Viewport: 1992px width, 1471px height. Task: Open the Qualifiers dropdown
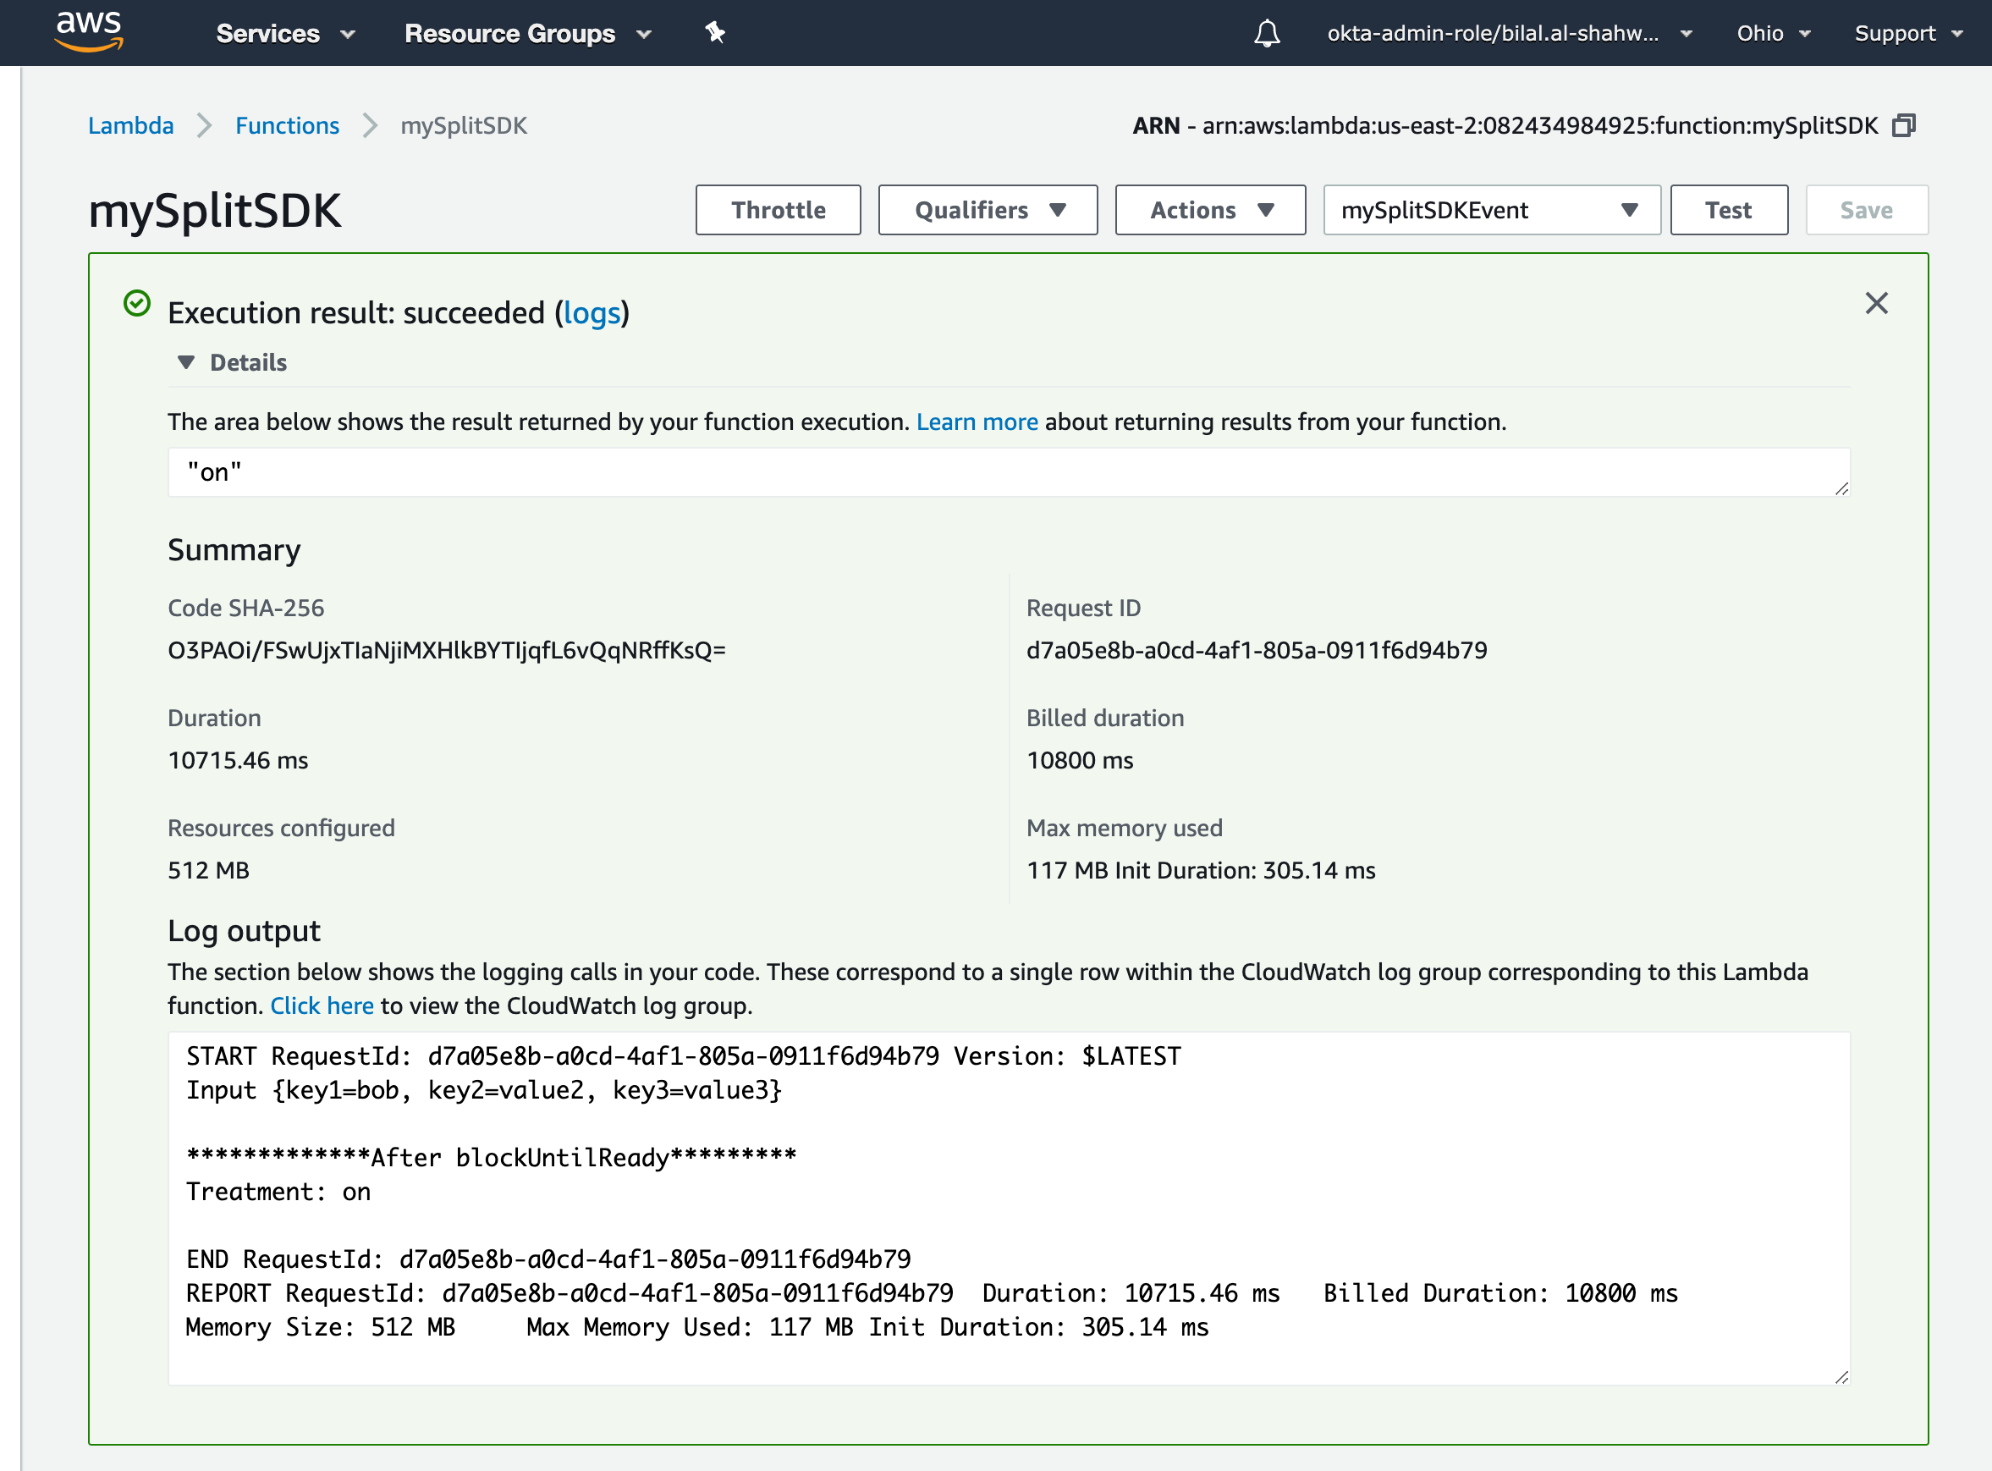(x=987, y=210)
